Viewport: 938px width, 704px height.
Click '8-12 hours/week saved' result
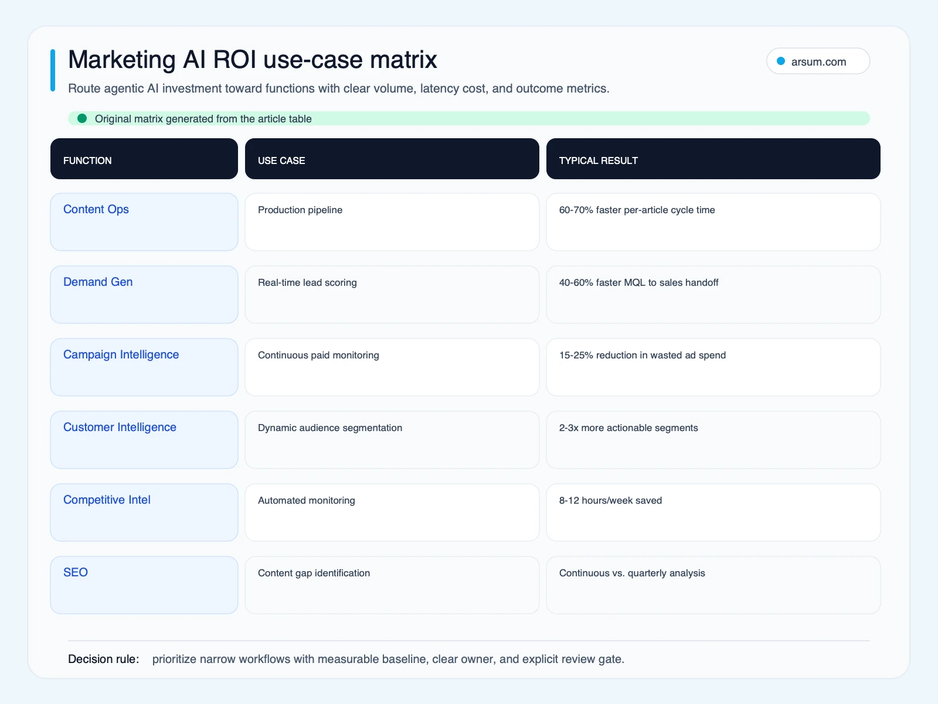click(713, 512)
